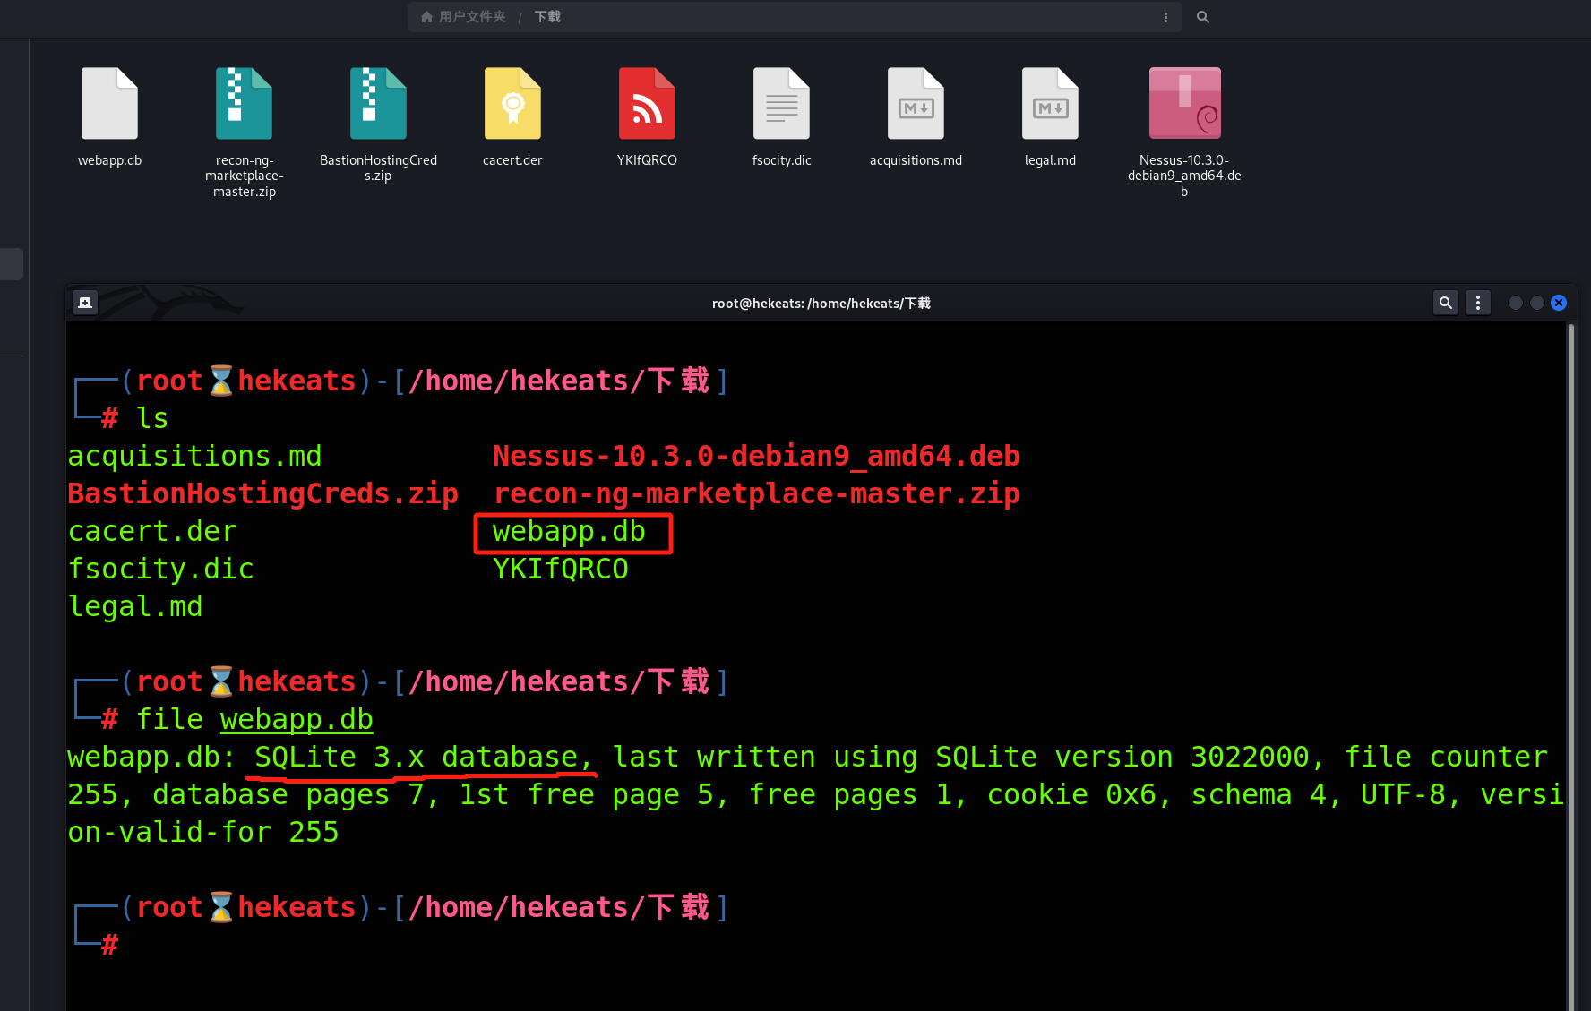
Task: Select the YKIfQRCO feed file icon
Action: click(647, 104)
